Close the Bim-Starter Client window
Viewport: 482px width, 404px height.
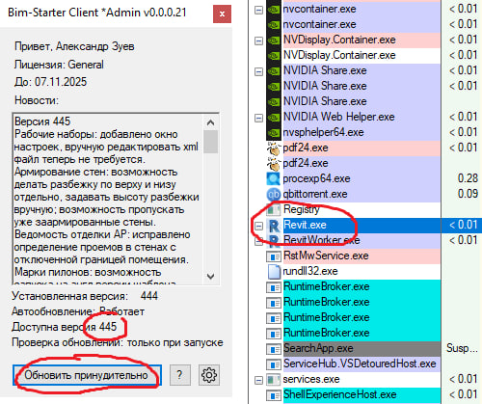click(222, 14)
